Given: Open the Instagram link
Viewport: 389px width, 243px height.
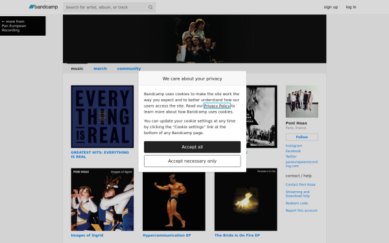Looking at the screenshot, I should (x=294, y=146).
